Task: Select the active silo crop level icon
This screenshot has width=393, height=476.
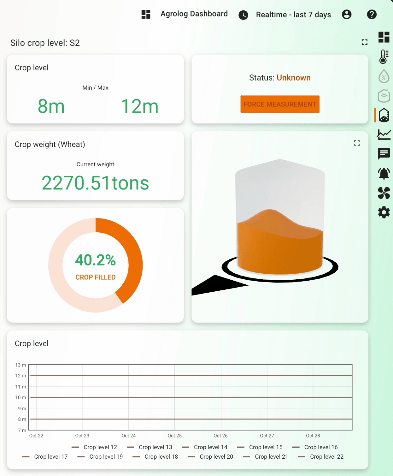Action: point(384,116)
